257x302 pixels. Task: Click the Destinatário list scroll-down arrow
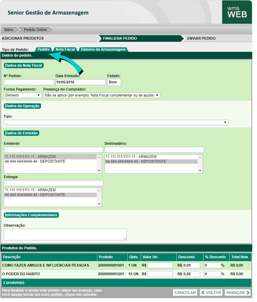pos(200,171)
